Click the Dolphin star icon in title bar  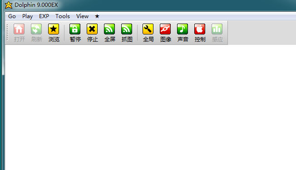pos(9,5)
